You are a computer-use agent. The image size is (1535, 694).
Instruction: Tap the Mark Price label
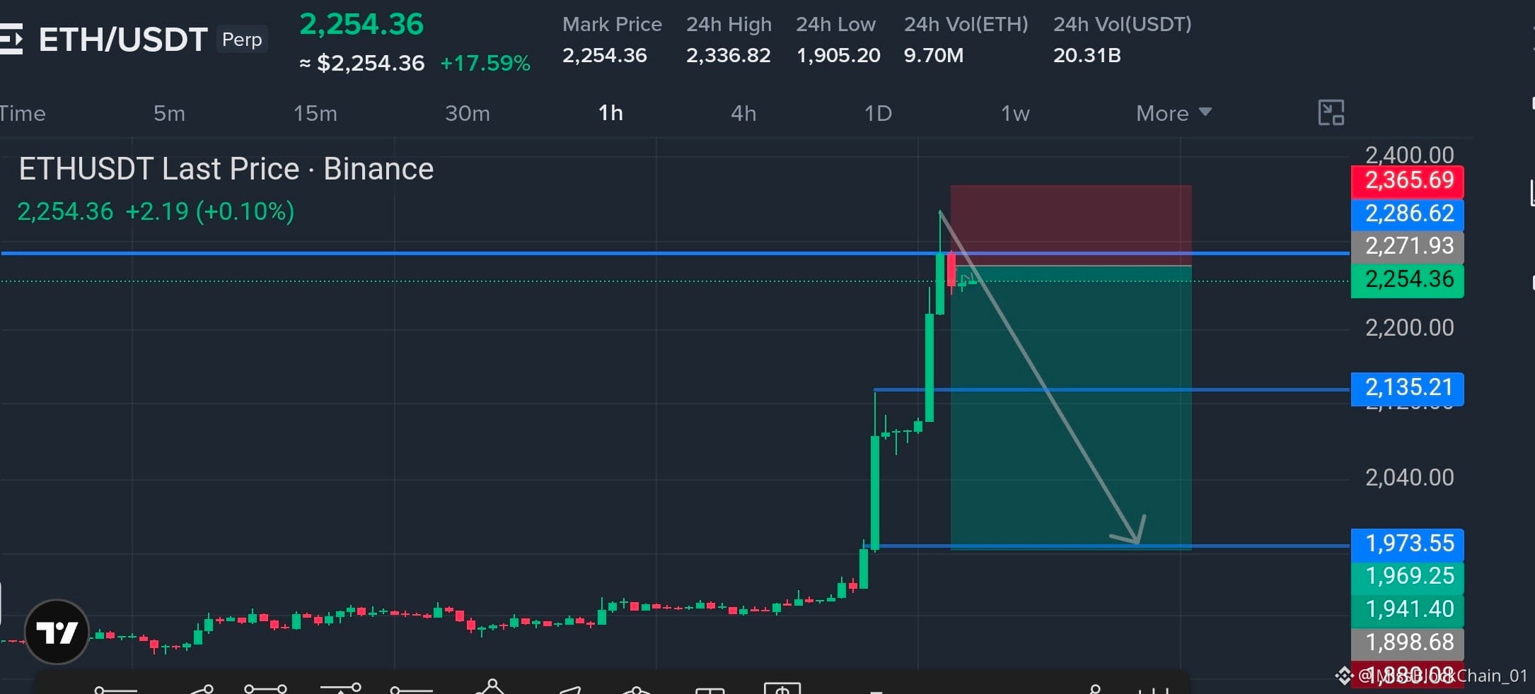click(612, 24)
